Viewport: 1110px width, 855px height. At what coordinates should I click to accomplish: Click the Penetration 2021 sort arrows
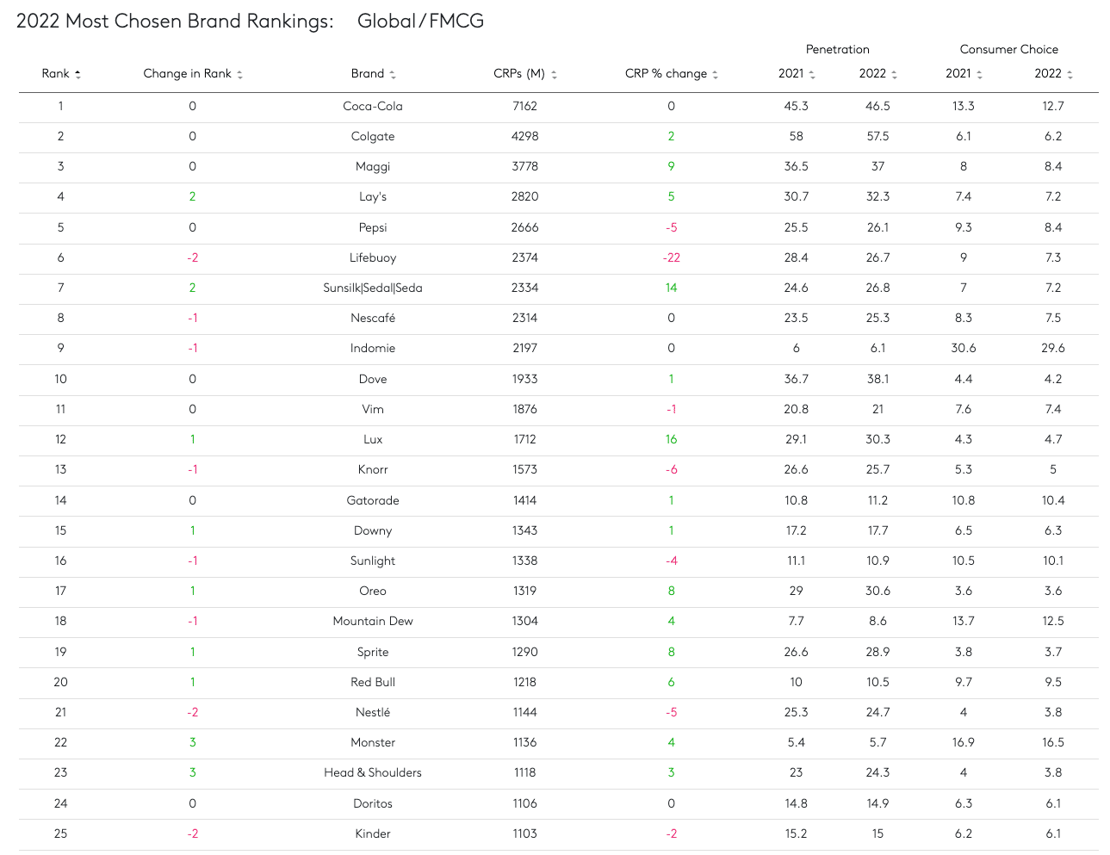point(812,75)
